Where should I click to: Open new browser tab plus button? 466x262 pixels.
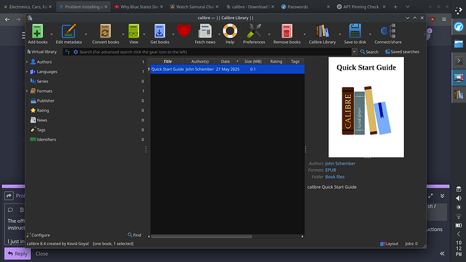[395, 7]
